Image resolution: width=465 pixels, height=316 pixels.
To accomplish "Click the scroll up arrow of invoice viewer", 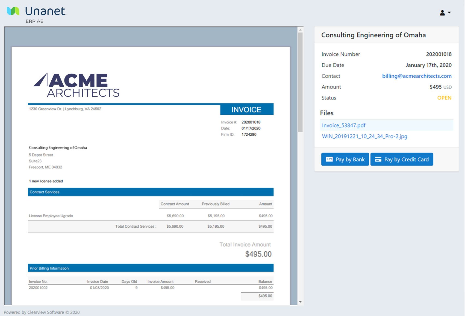I will tap(300, 30).
